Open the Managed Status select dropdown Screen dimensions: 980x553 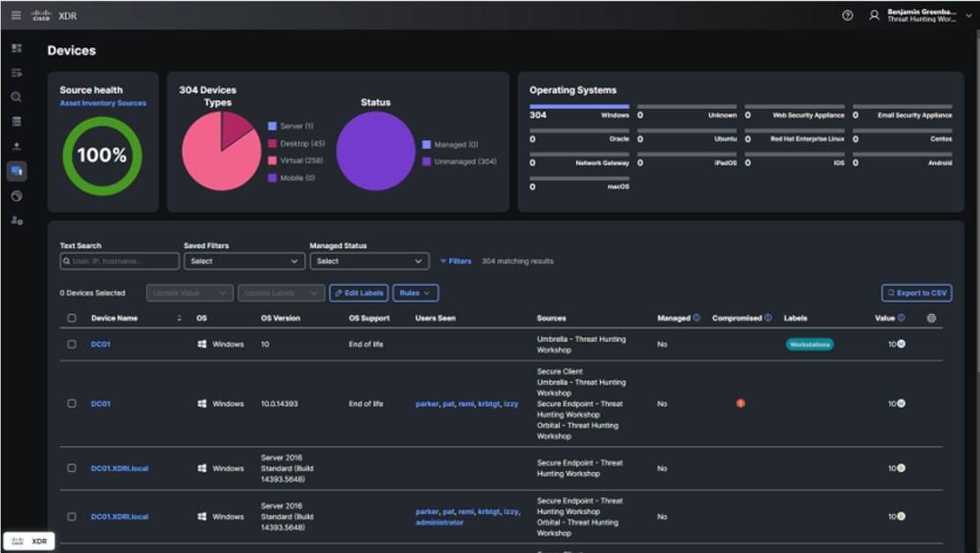369,261
